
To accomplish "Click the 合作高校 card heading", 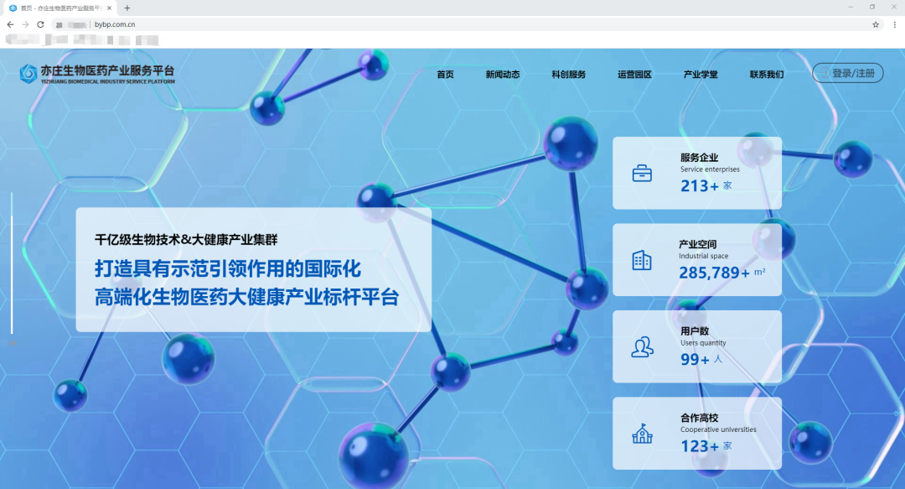I will [x=699, y=418].
